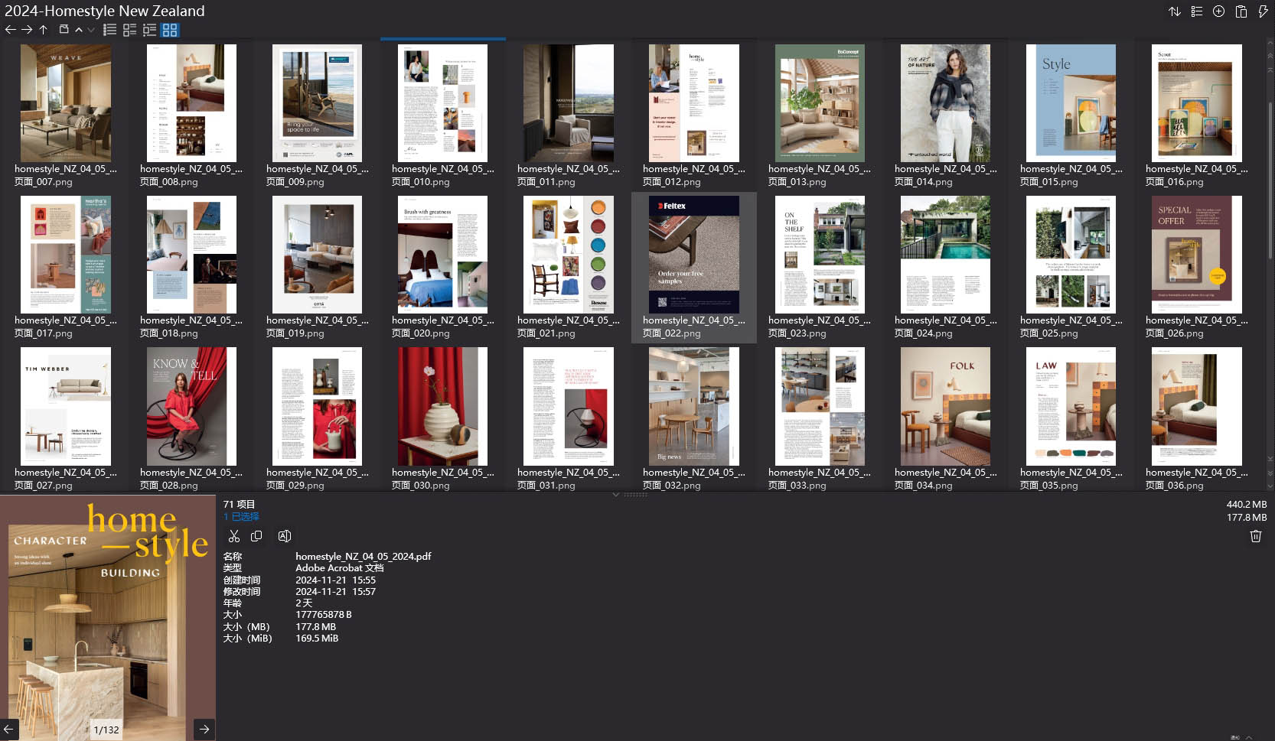Image resolution: width=1275 pixels, height=741 pixels.
Task: Navigate up one folder level
Action: tap(44, 30)
